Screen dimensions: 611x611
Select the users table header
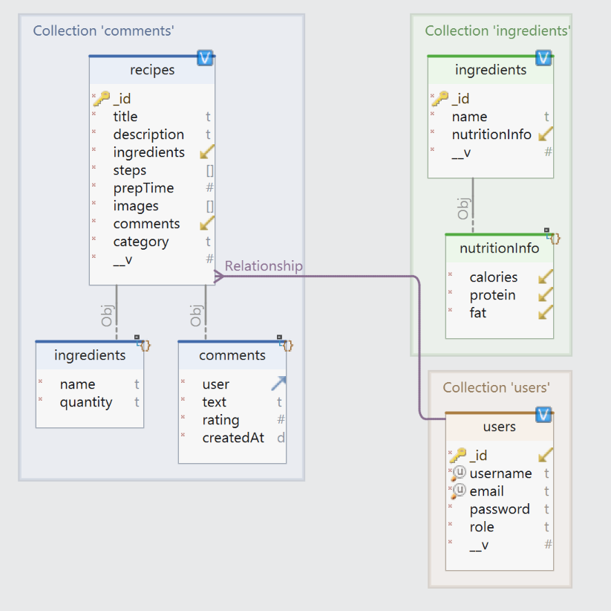pos(499,427)
